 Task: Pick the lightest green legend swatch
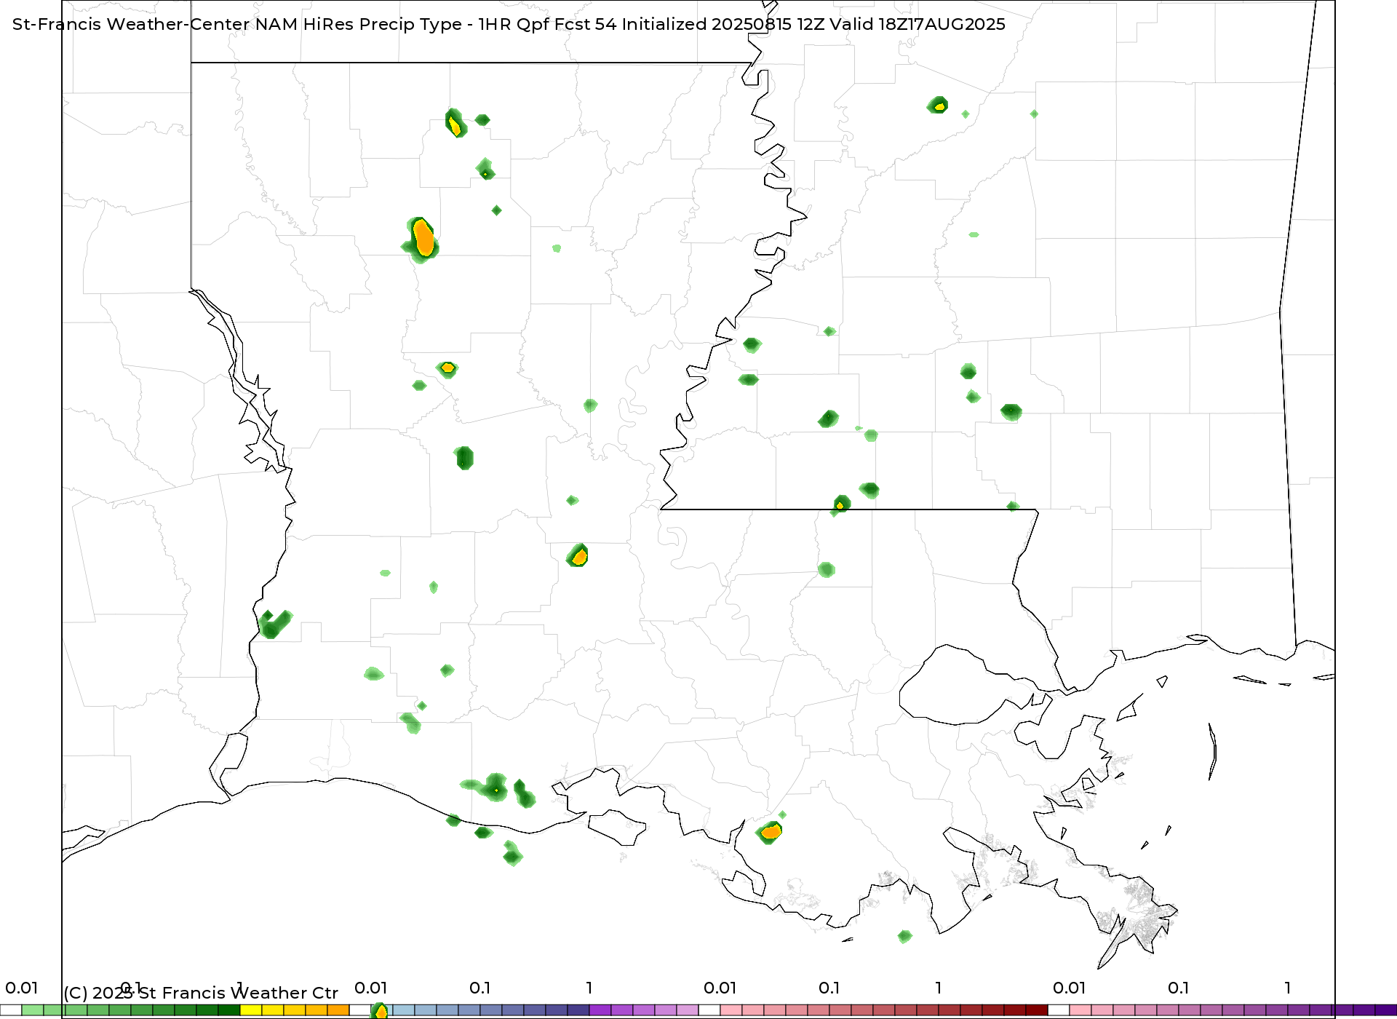pos(33,1010)
